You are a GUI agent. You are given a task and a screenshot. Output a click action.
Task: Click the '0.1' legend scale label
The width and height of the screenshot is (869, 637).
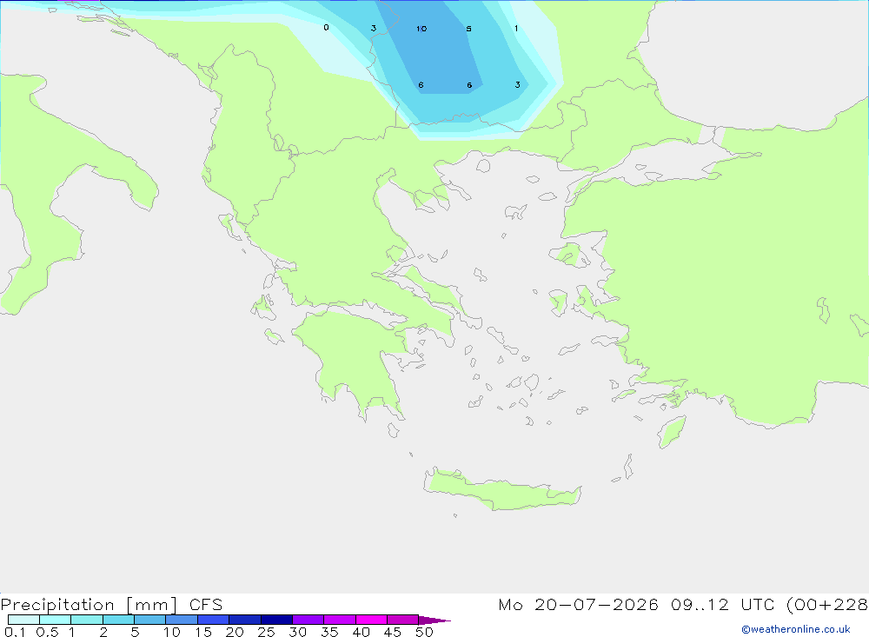point(15,632)
